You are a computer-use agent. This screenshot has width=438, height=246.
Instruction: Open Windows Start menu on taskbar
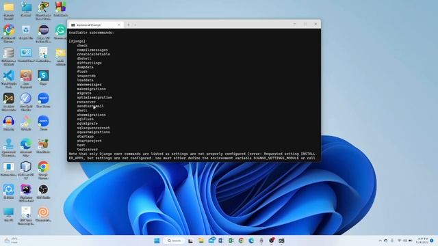click(x=157, y=241)
